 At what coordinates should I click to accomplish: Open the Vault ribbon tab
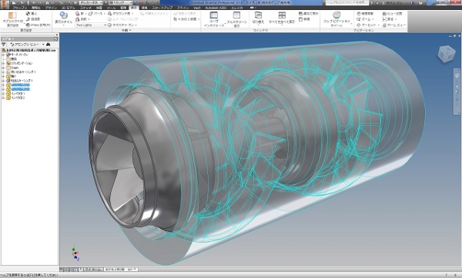point(197,8)
